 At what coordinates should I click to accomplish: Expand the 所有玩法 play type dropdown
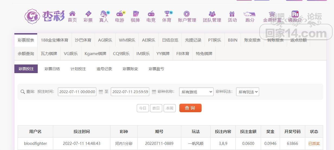coord(247,92)
